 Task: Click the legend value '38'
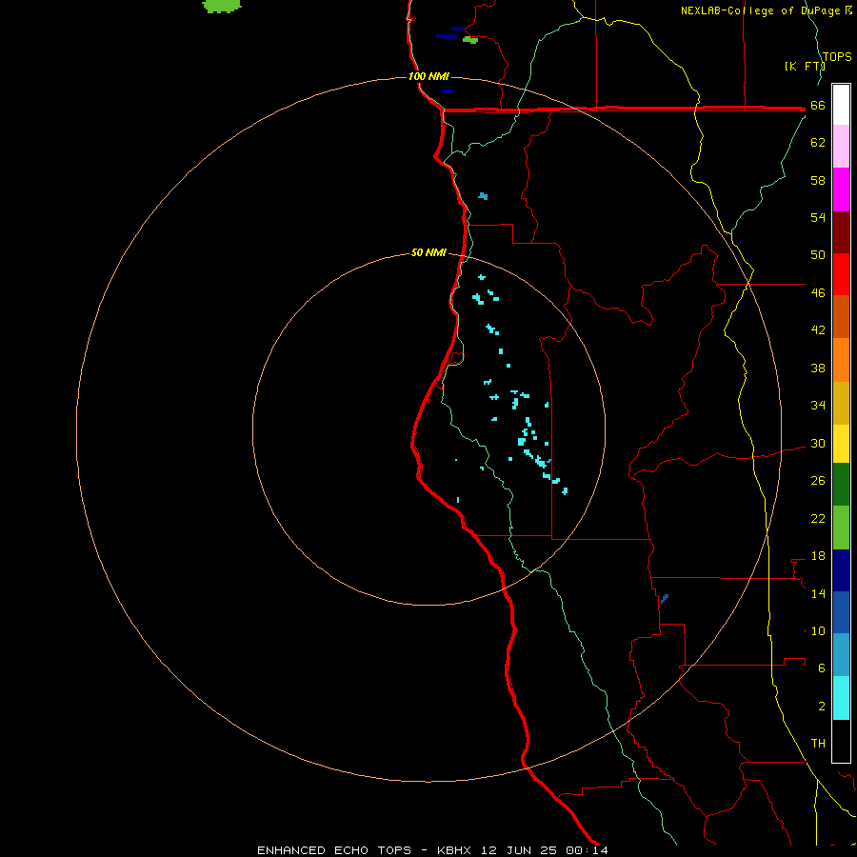coord(818,368)
